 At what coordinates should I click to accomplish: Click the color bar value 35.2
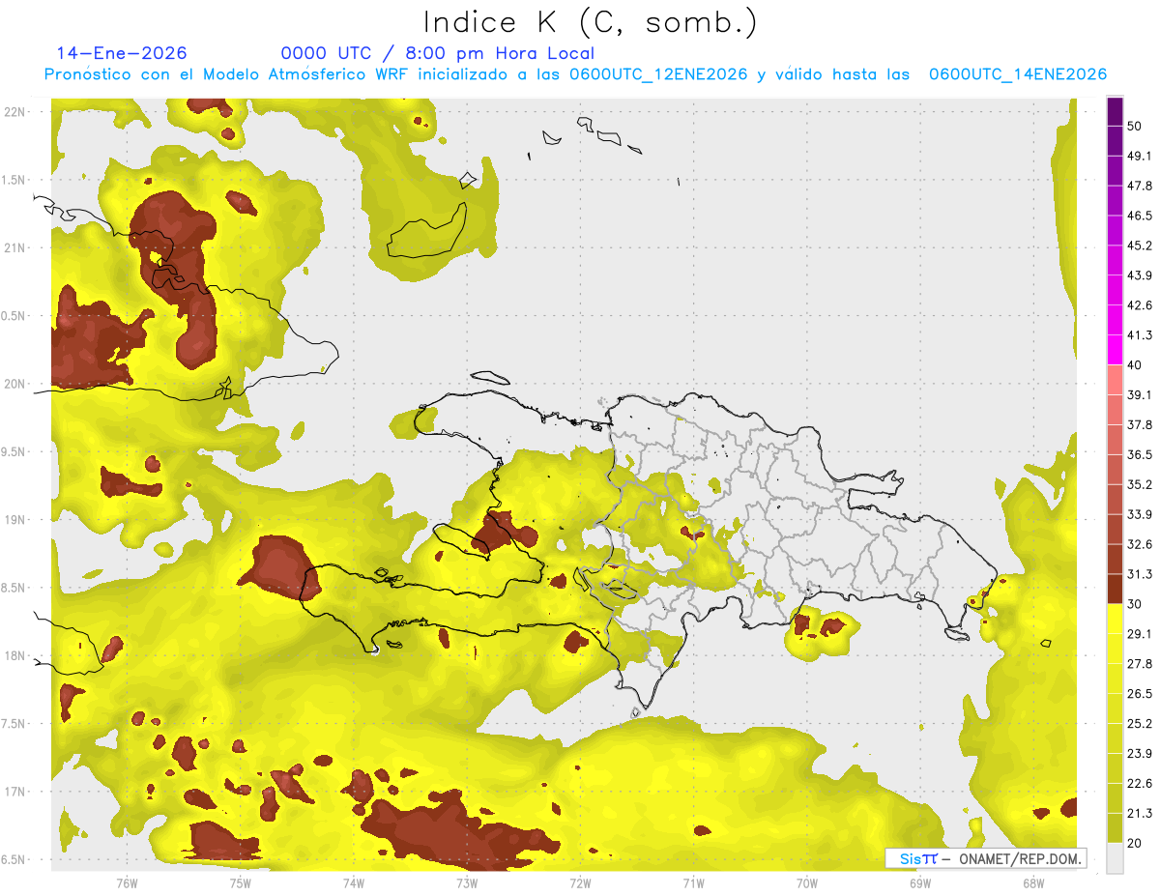tap(1140, 484)
